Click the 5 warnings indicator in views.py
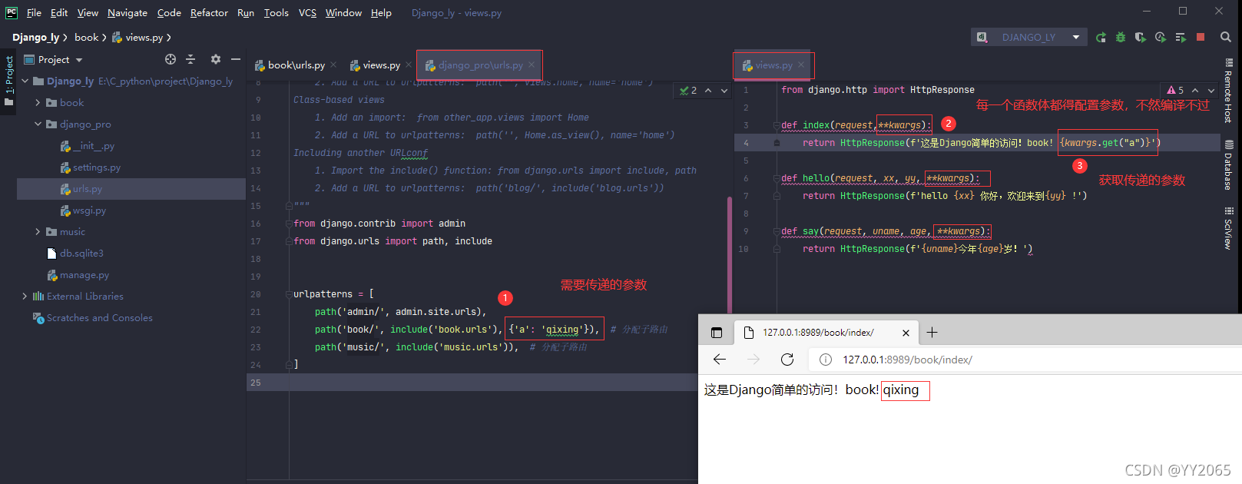 (x=1175, y=91)
